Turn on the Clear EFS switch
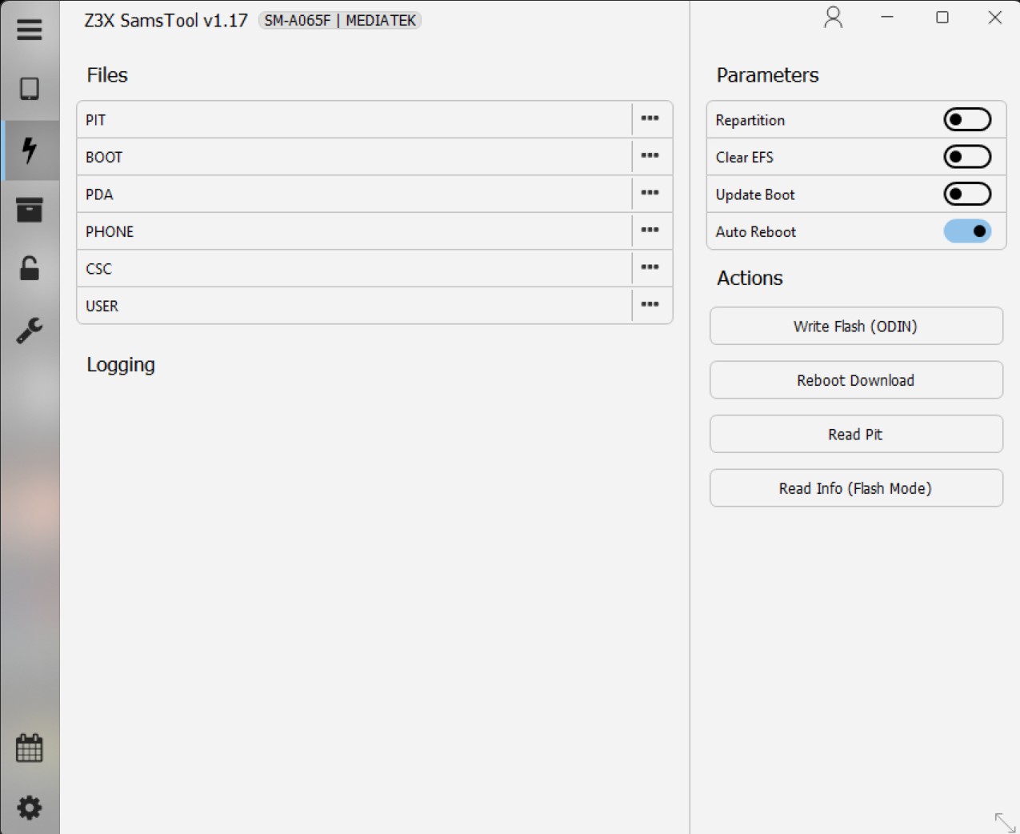The height and width of the screenshot is (834, 1020). [966, 157]
